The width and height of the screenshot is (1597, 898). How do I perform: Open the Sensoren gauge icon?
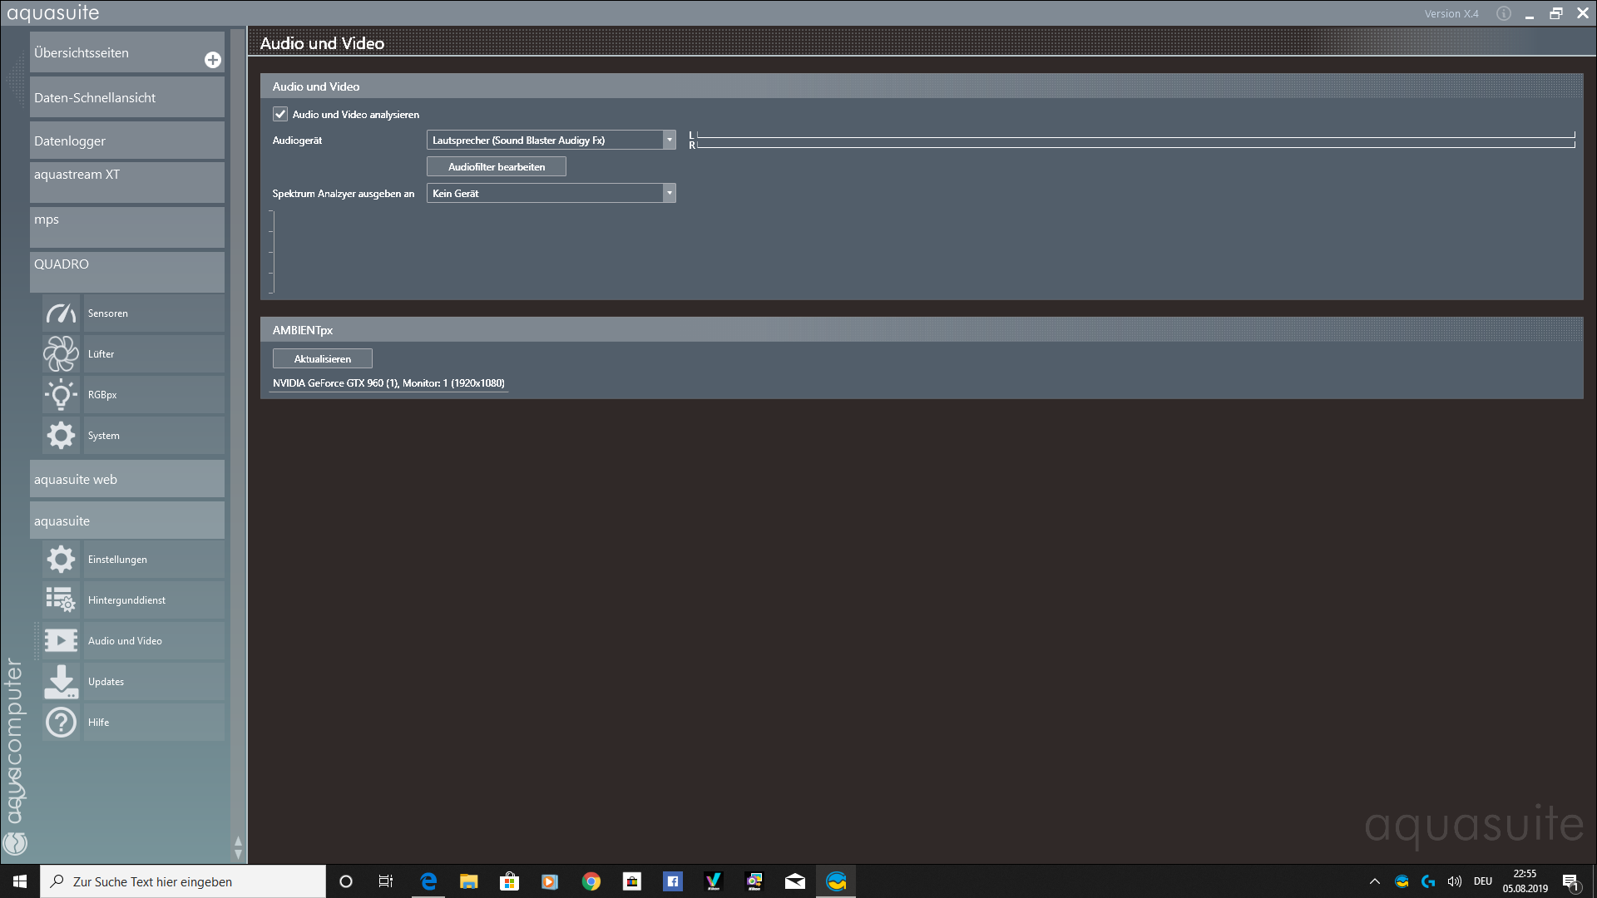[61, 313]
